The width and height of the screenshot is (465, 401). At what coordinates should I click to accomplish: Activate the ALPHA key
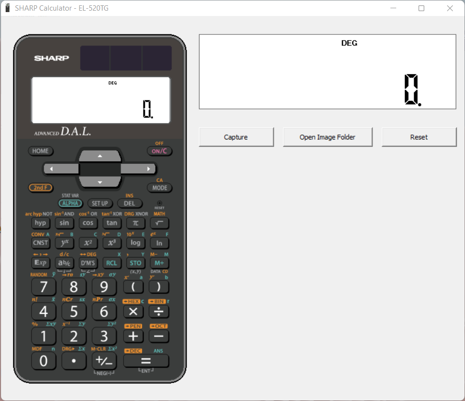[x=71, y=203]
